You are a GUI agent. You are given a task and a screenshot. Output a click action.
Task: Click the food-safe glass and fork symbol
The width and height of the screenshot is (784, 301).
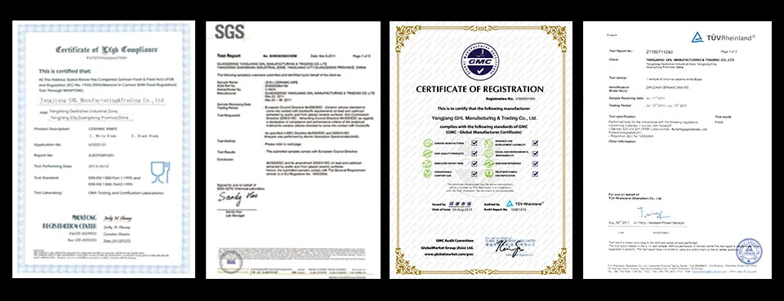click(x=161, y=171)
